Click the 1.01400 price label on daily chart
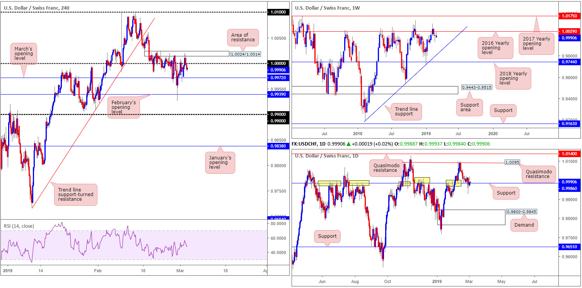 (568, 154)
